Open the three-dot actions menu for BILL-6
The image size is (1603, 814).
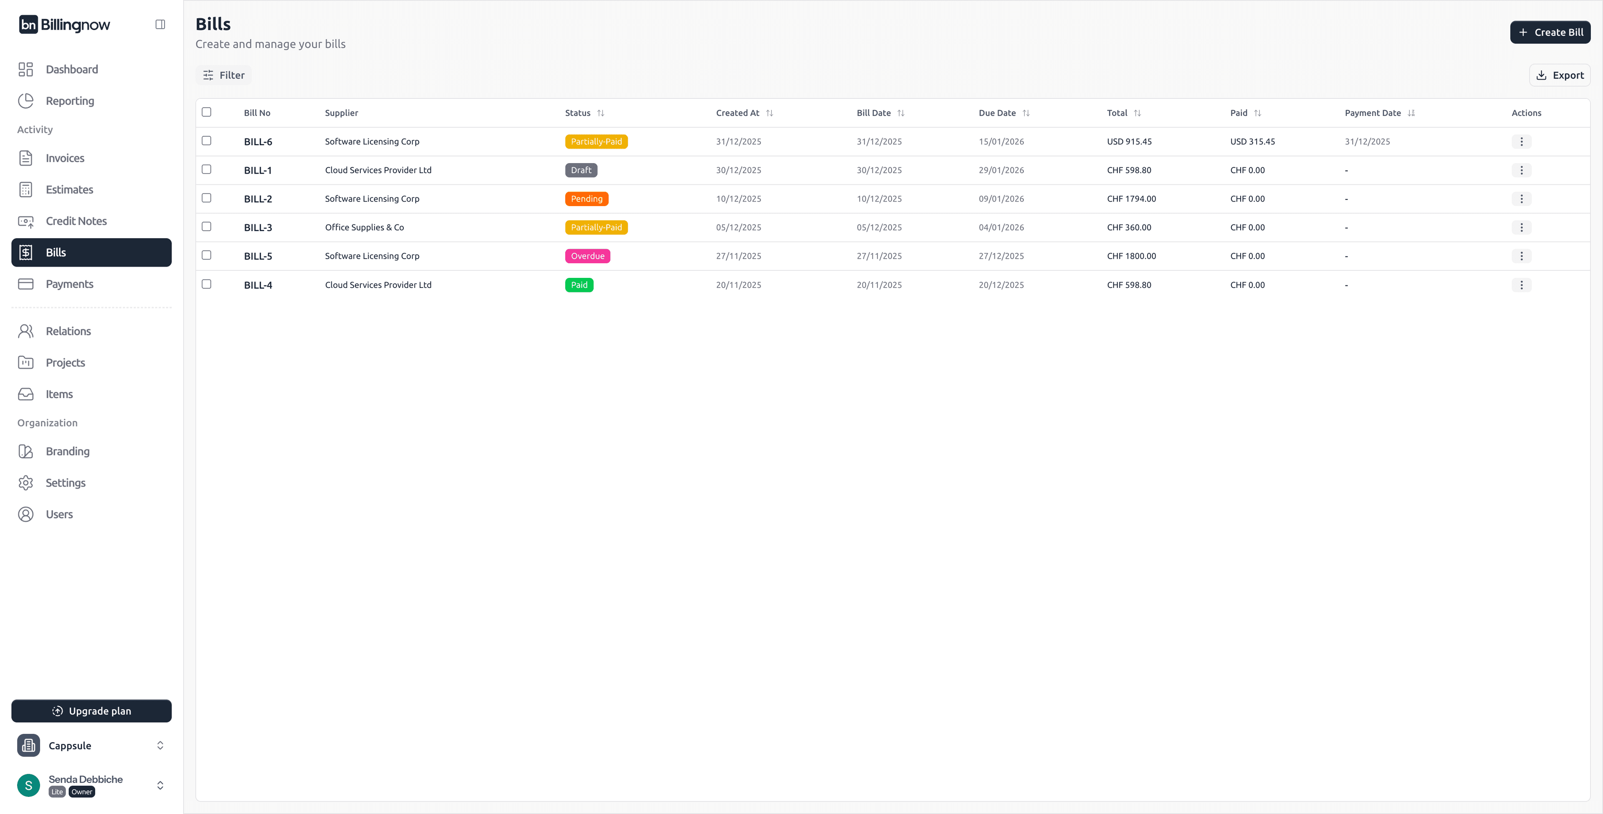click(x=1521, y=142)
